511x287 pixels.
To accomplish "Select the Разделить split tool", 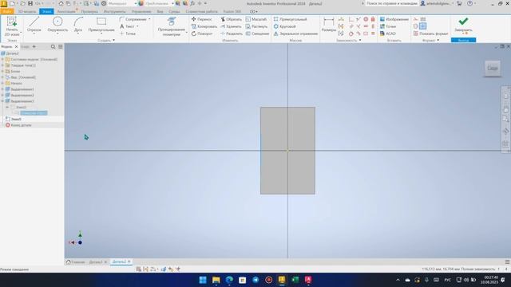I will (x=232, y=33).
